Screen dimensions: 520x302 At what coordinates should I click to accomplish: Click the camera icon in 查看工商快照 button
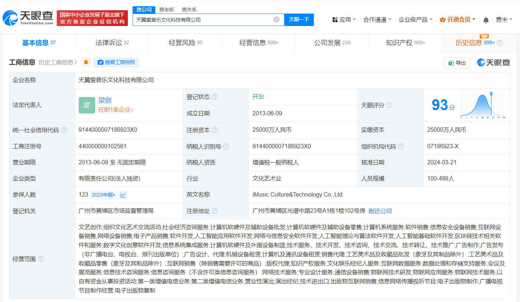click(x=100, y=62)
